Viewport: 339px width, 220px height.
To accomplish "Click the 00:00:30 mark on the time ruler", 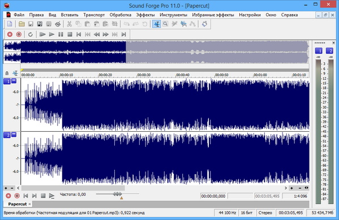I will (x=144, y=75).
